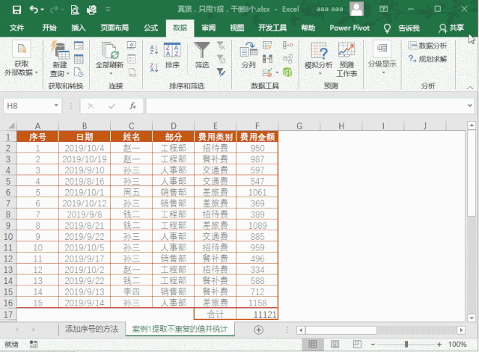Open the 公式 ribbon tab
The image size is (479, 352).
tap(150, 28)
